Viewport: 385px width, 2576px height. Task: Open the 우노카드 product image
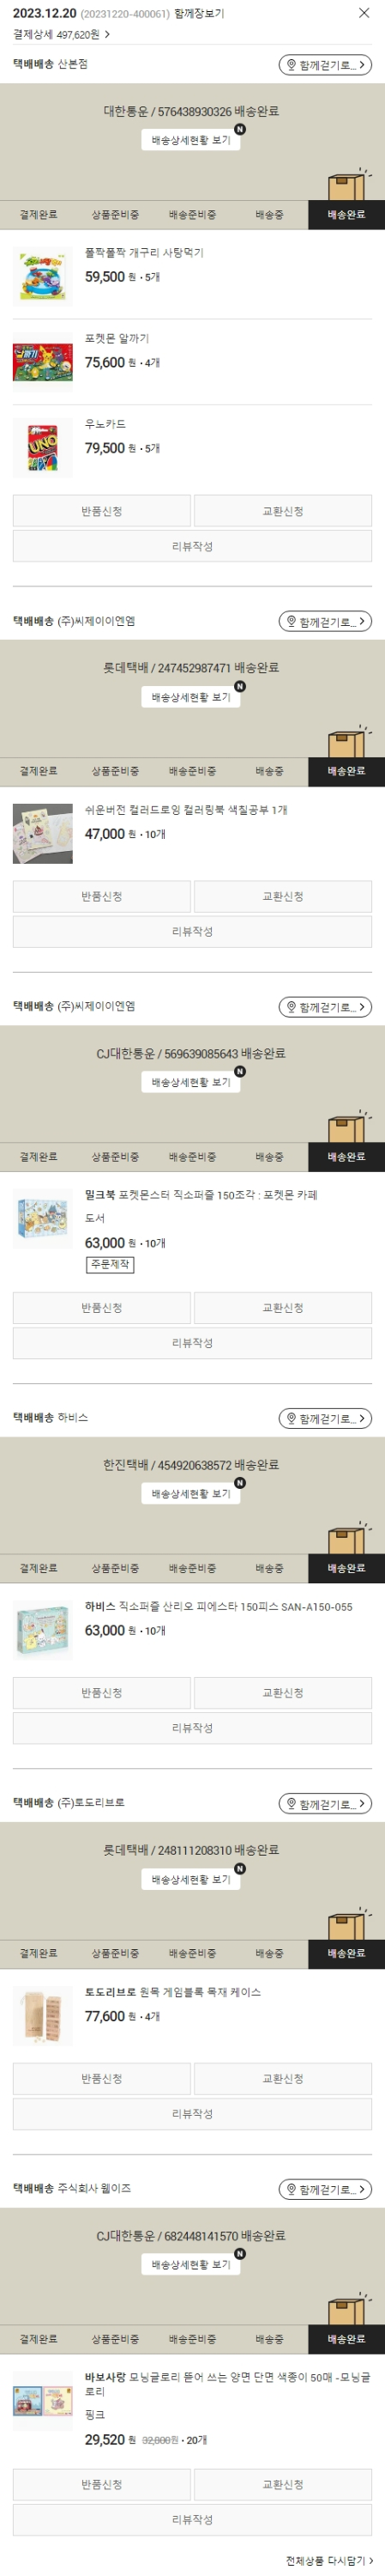[x=43, y=448]
